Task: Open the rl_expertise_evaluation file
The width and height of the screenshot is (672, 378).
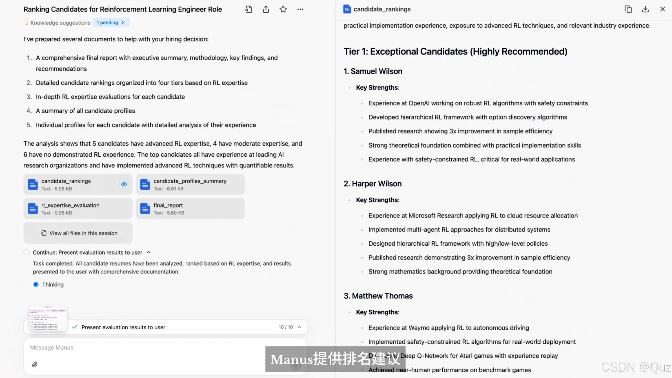Action: (x=78, y=209)
